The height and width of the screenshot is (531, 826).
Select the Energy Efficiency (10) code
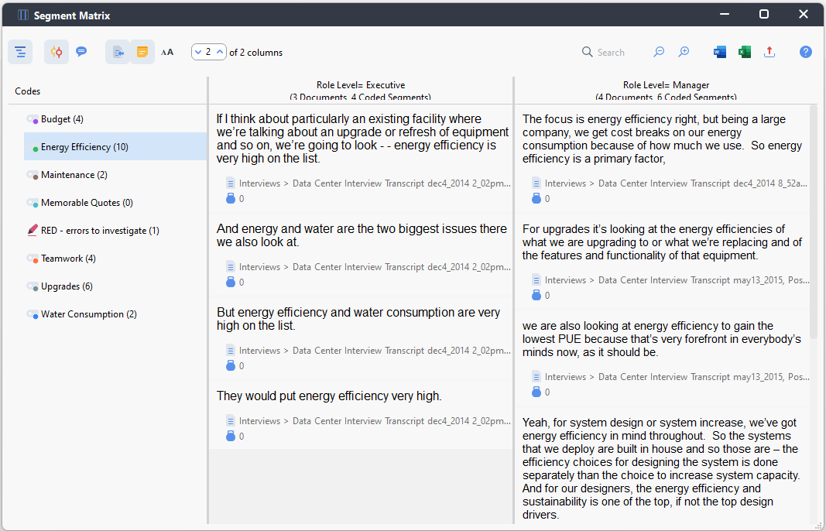tap(115, 147)
